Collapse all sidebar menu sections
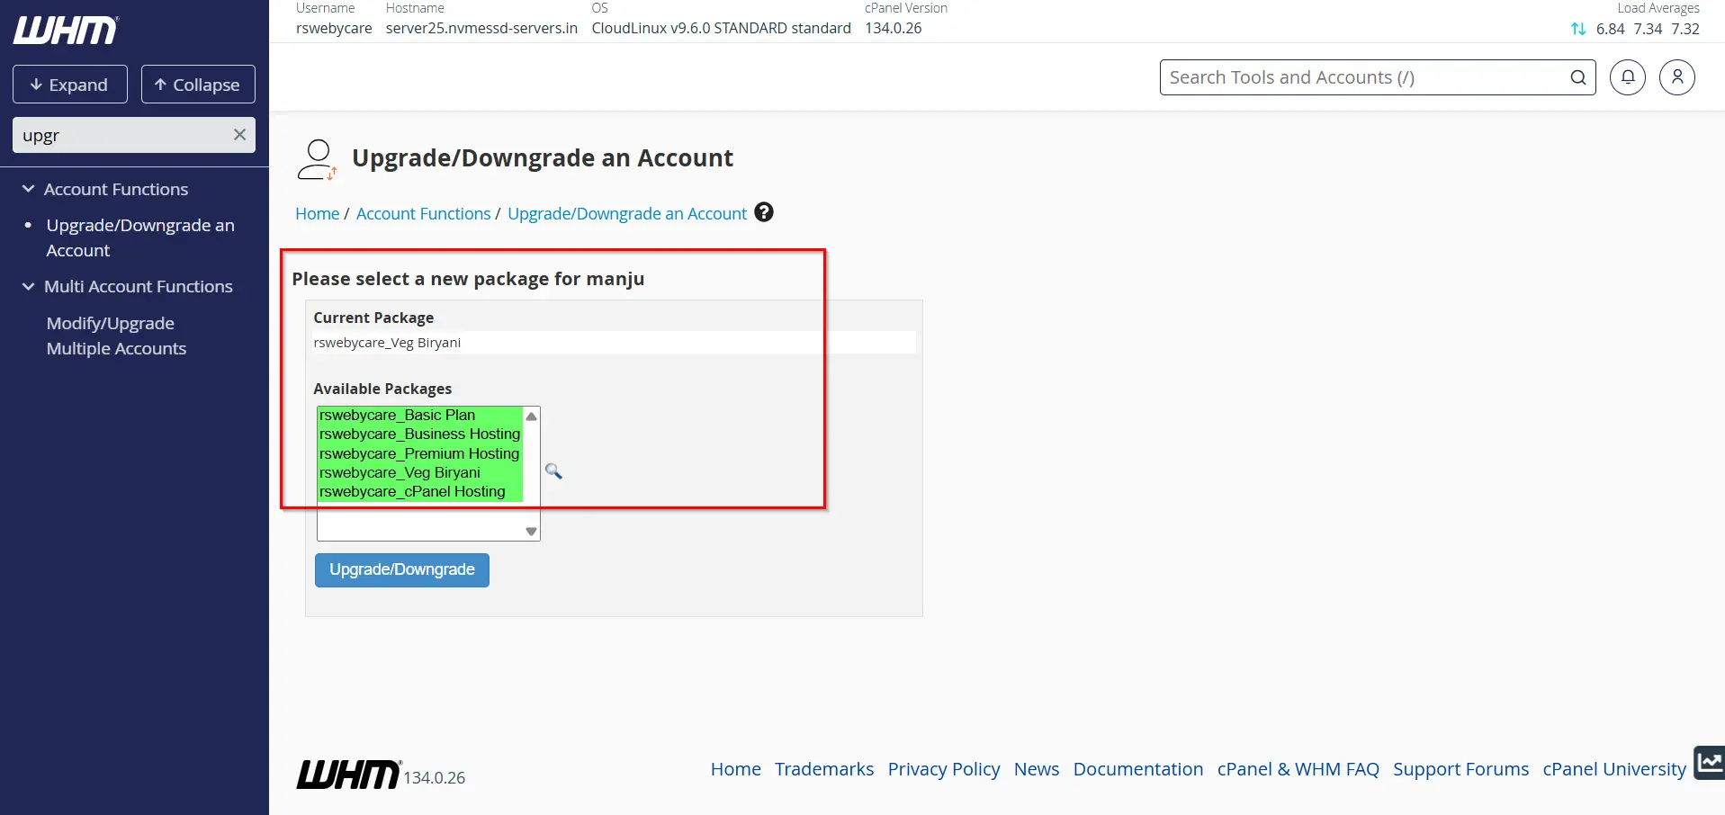Viewport: 1725px width, 815px height. tap(198, 85)
